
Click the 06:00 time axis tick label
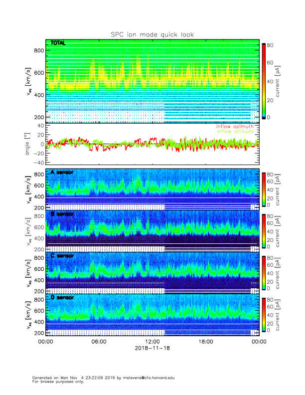[99, 342]
